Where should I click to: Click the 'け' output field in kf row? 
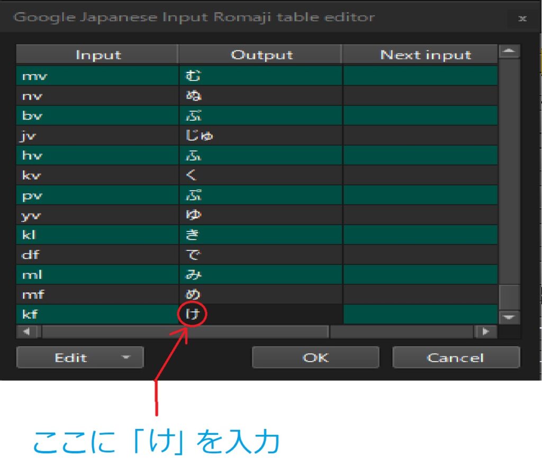pyautogui.click(x=261, y=314)
